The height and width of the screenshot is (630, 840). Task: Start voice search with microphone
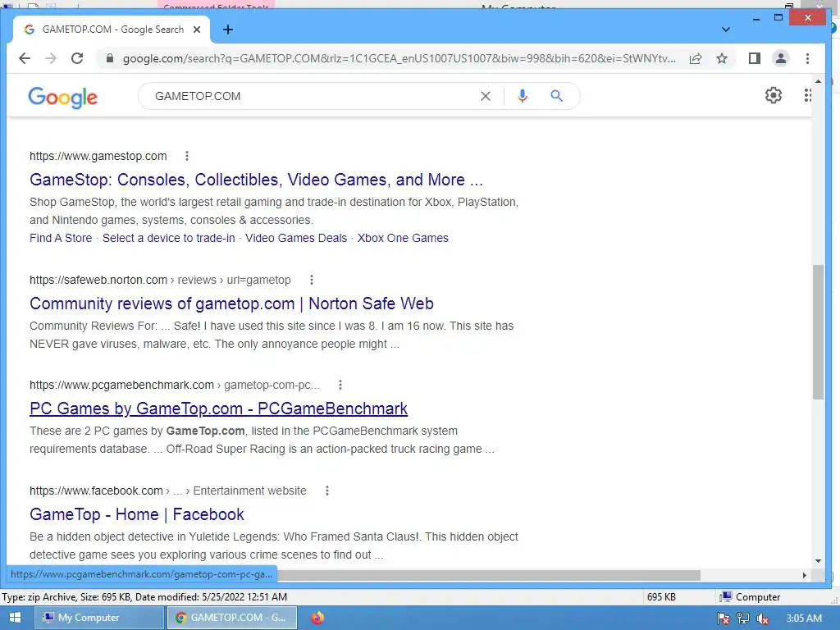pyautogui.click(x=523, y=96)
